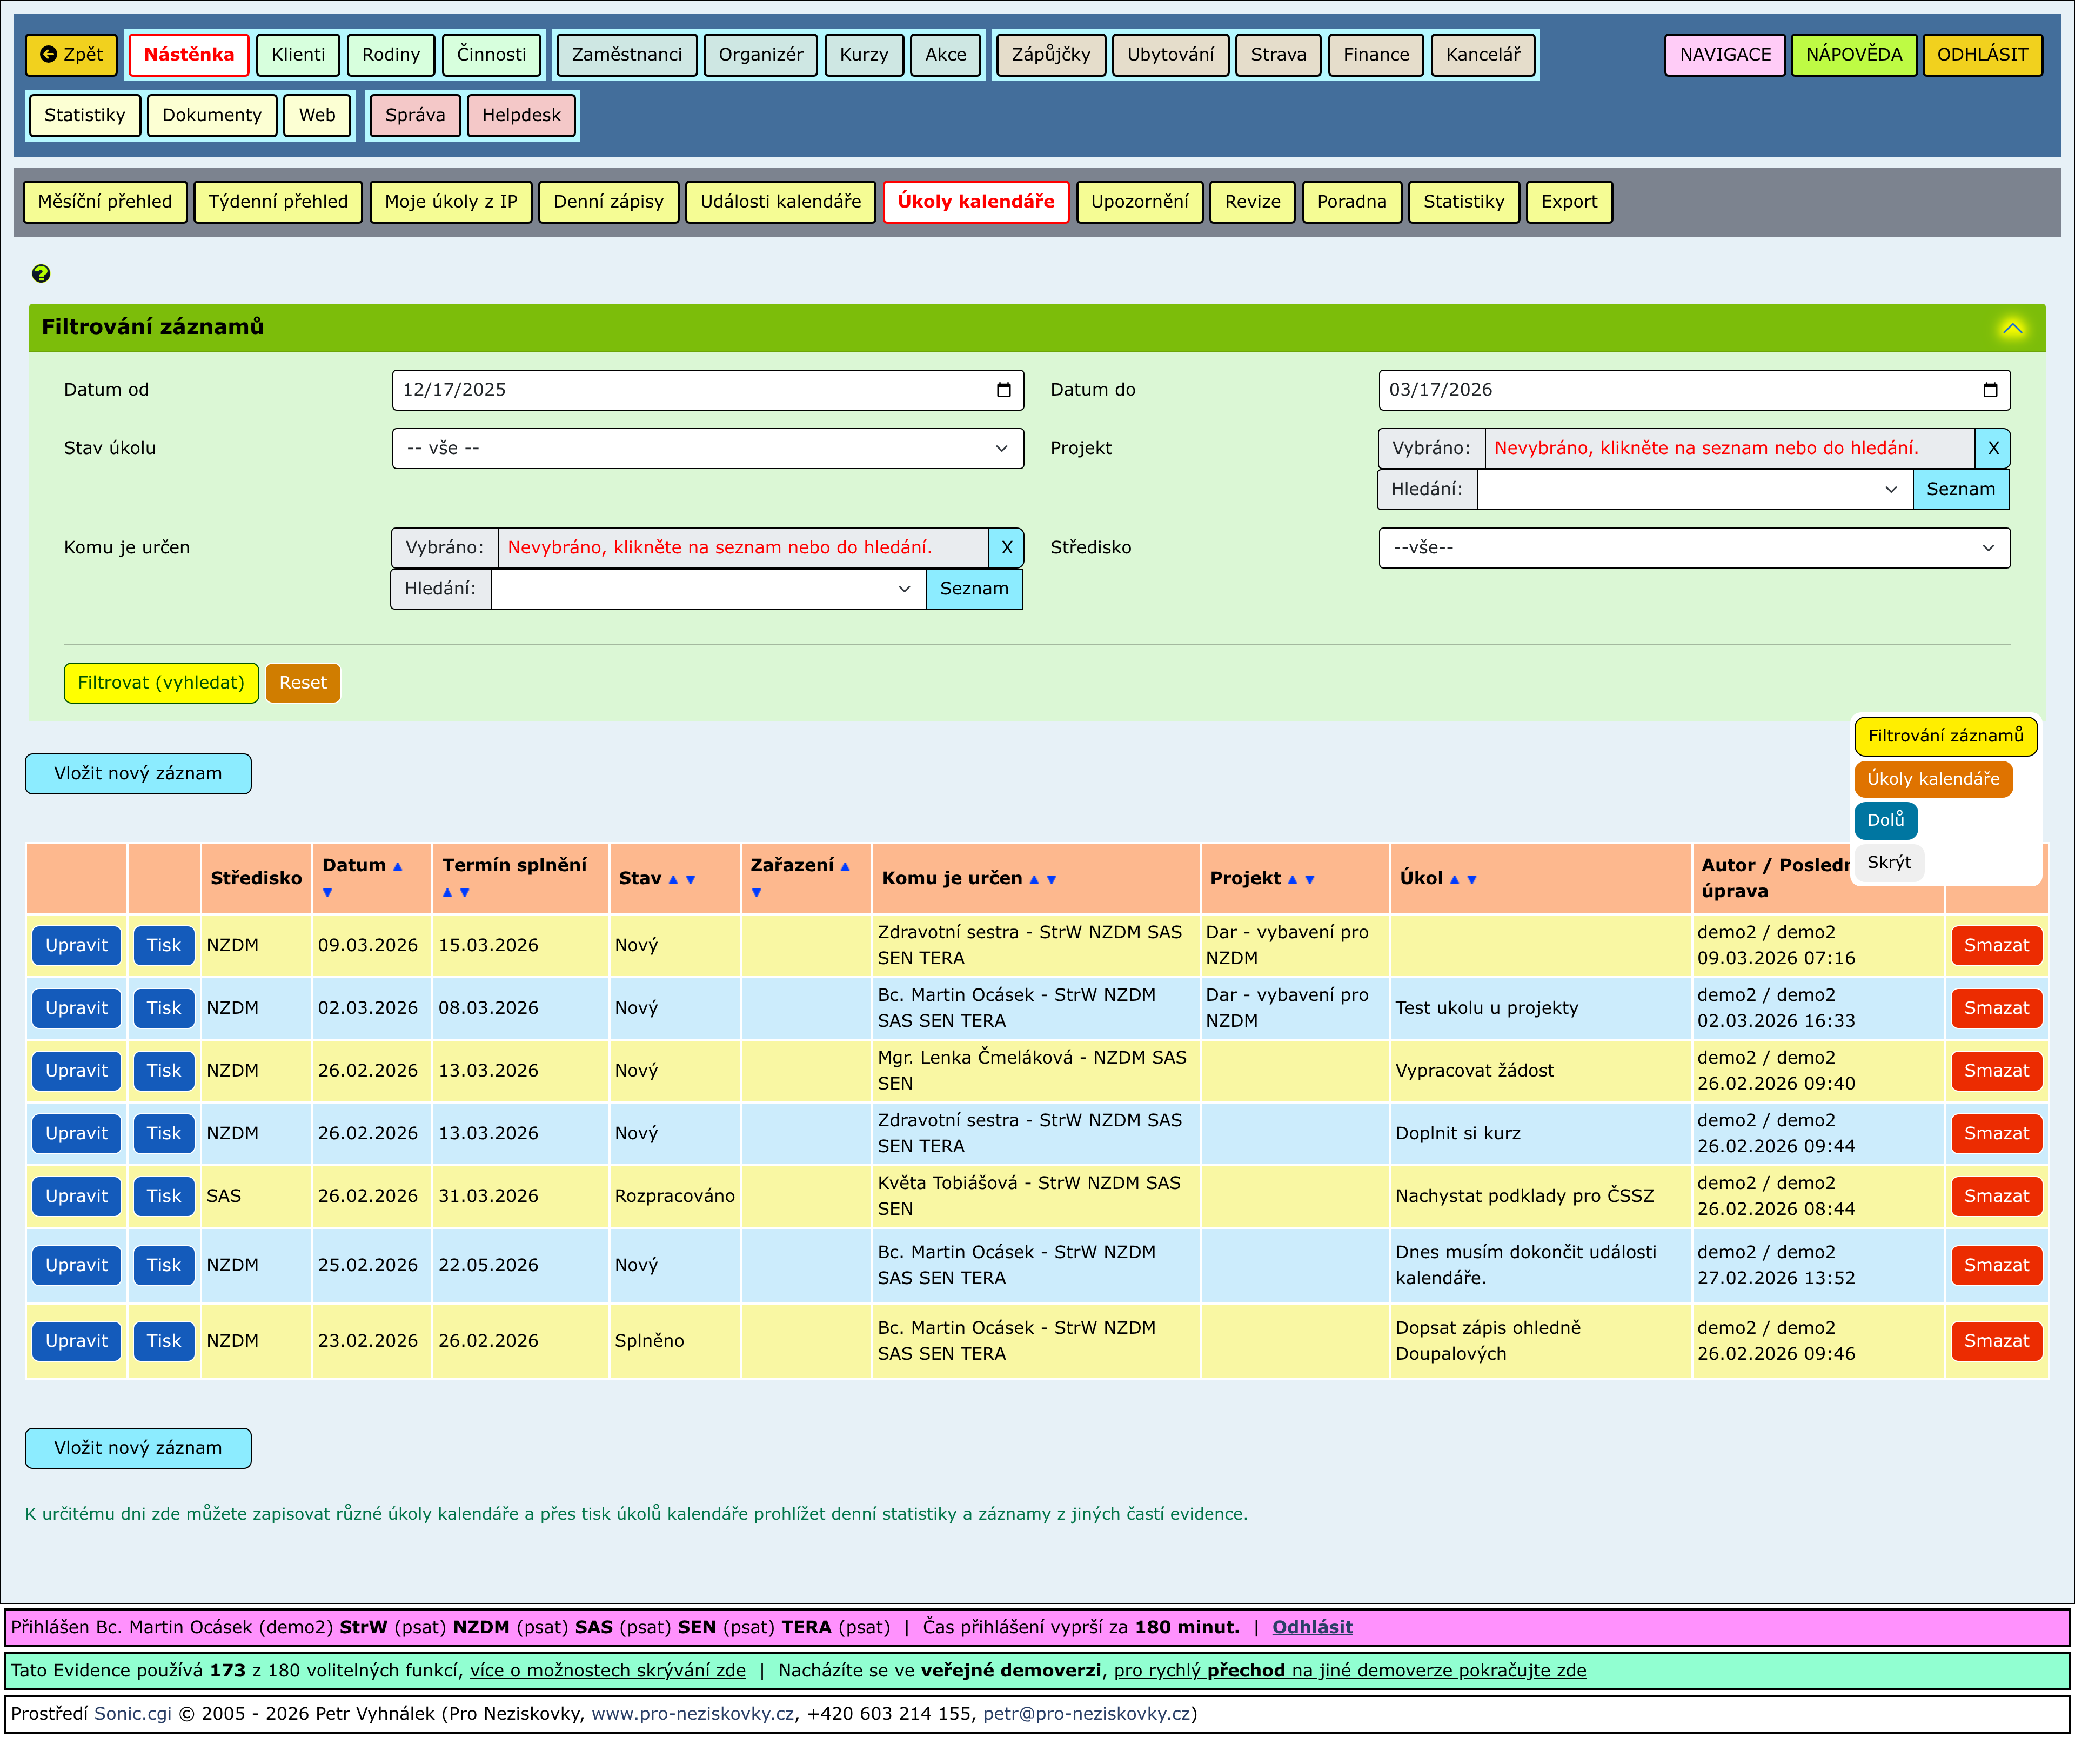This screenshot has height=1764, width=2075.
Task: Clear Komu je určen selection with X
Action: pyautogui.click(x=1006, y=547)
